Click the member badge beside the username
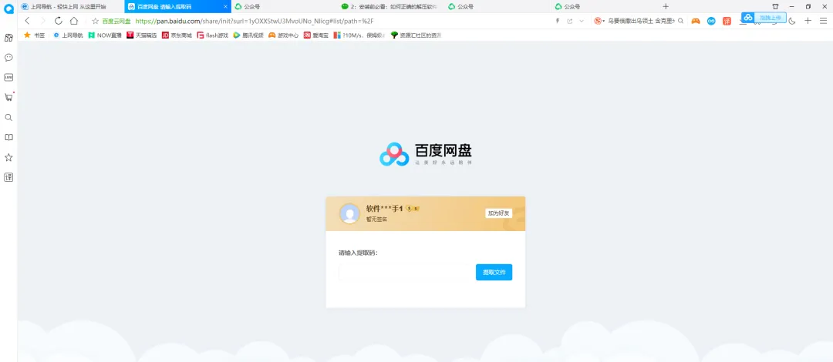833x362 pixels. 412,209
